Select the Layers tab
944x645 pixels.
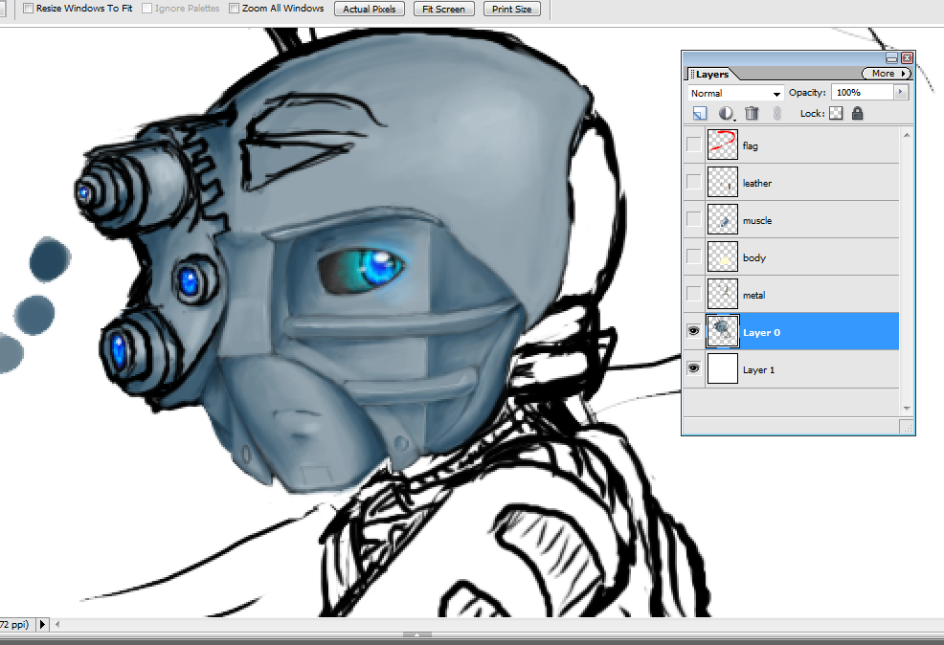click(713, 74)
